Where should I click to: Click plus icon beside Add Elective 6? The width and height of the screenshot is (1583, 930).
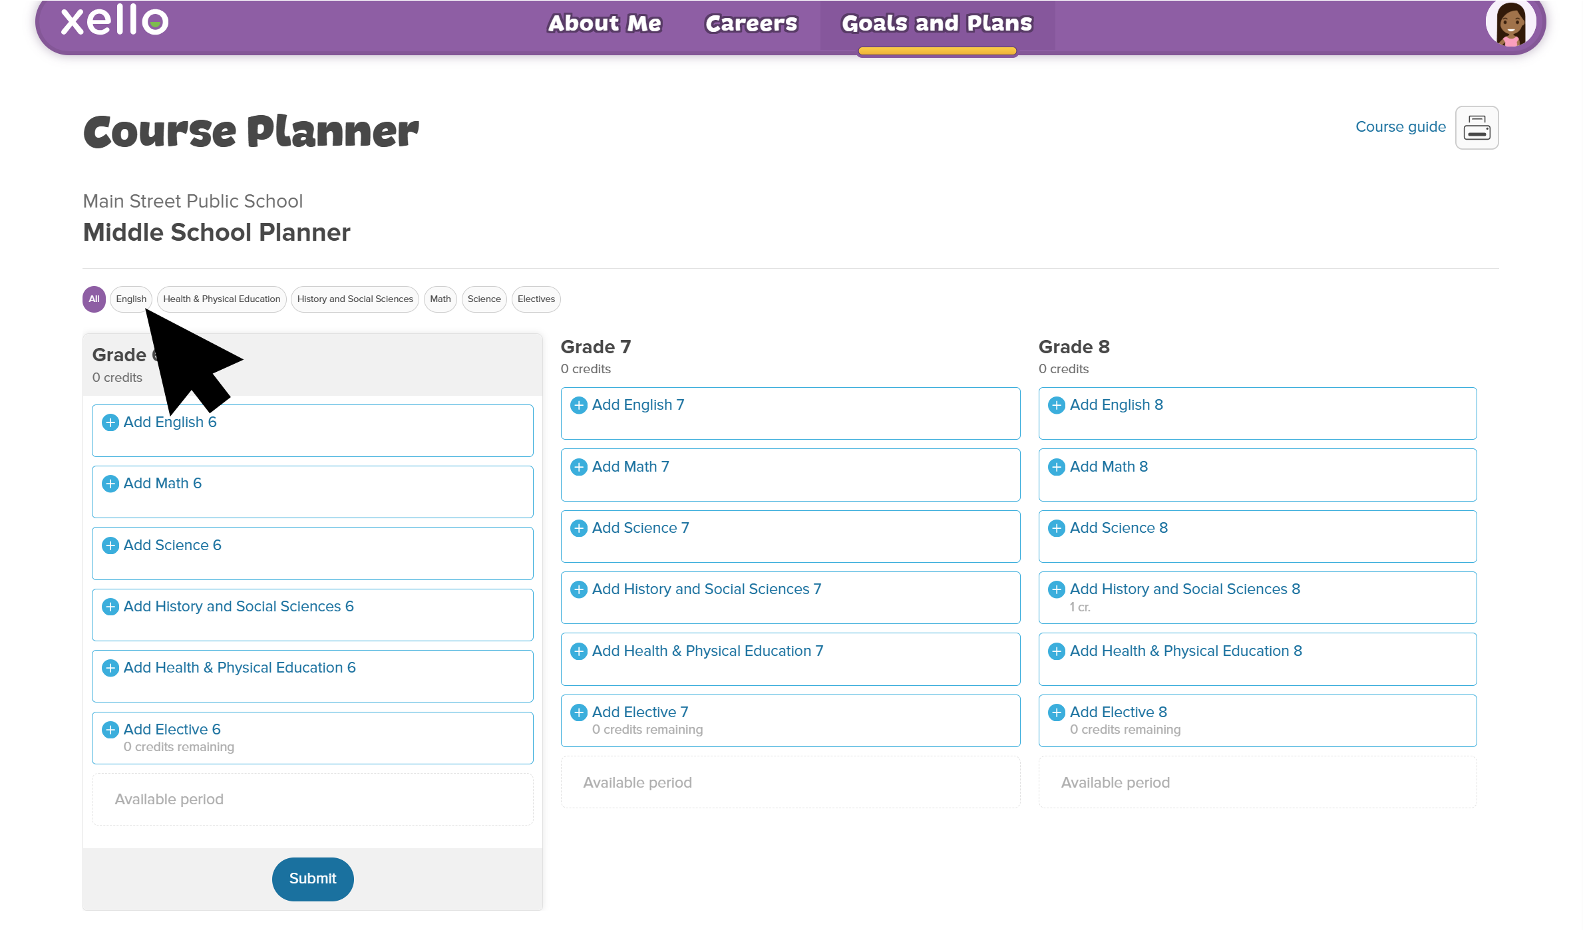(x=110, y=730)
